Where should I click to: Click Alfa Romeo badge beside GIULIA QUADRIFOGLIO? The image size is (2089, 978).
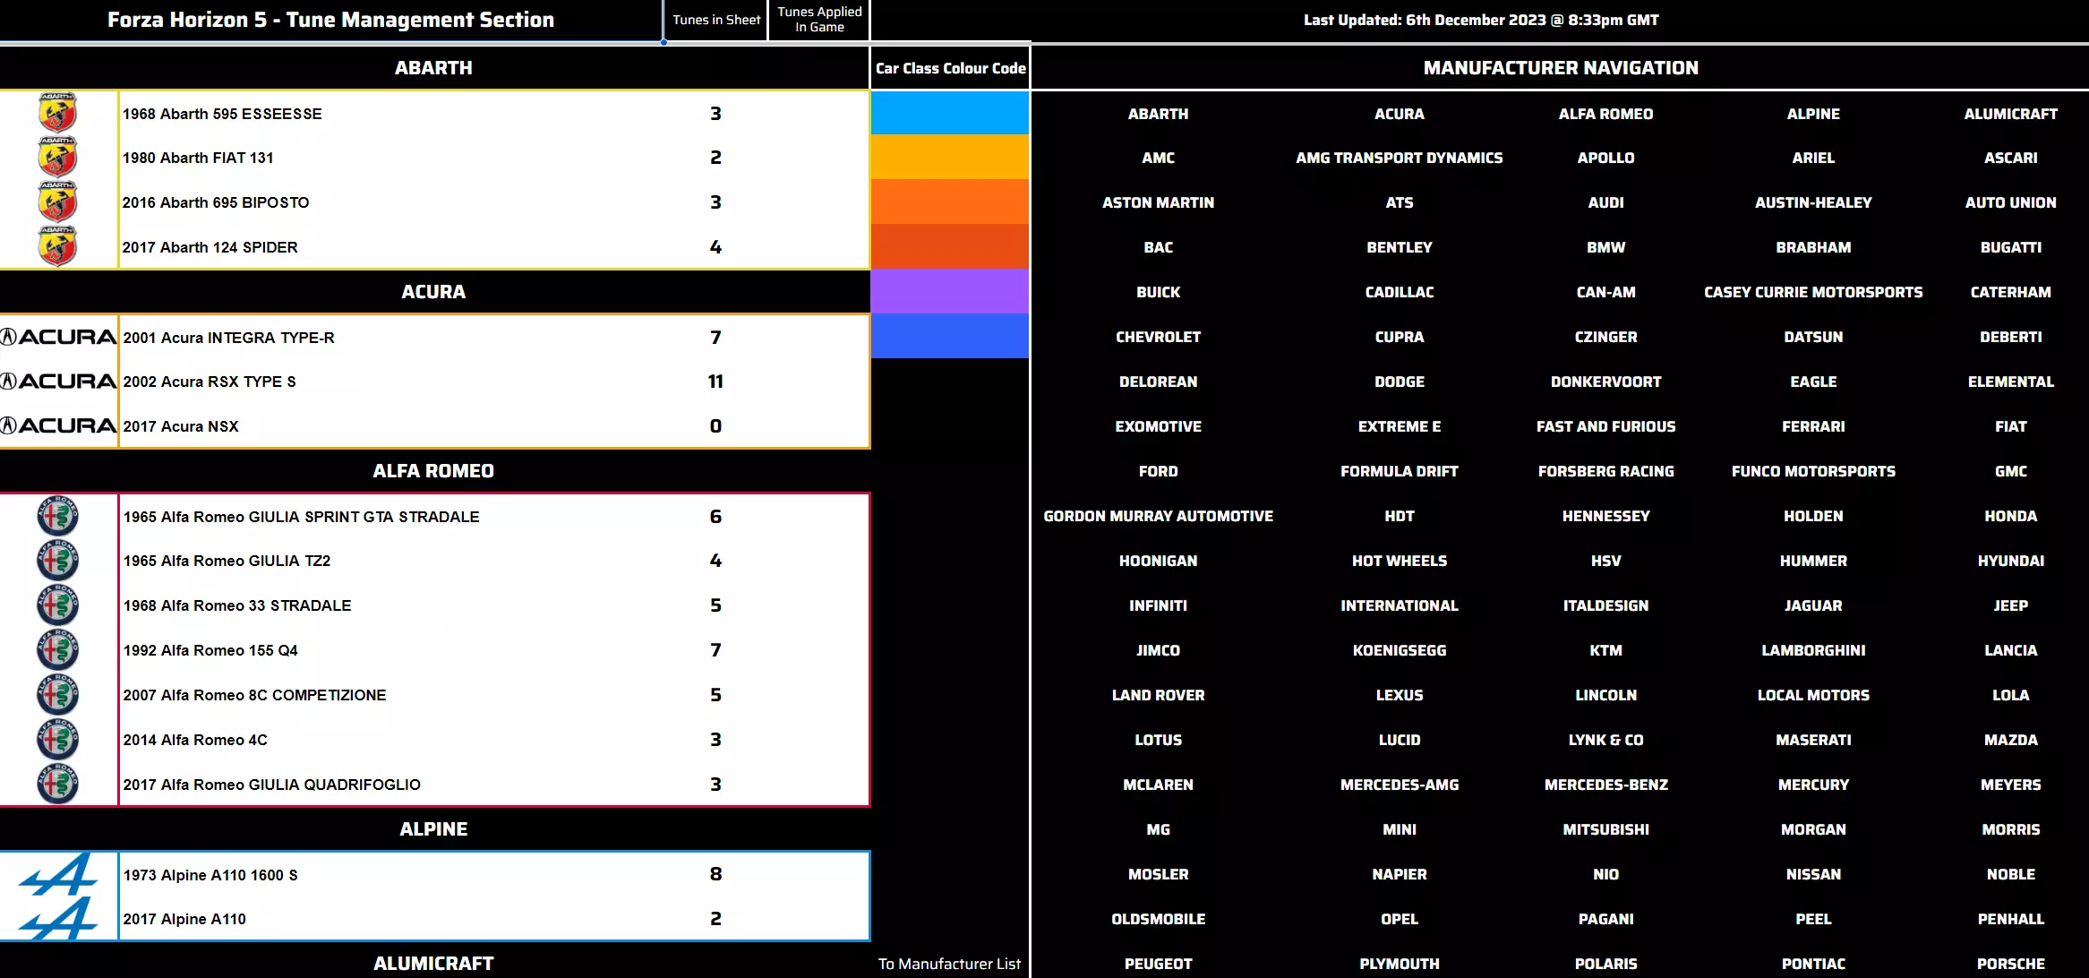click(x=57, y=785)
